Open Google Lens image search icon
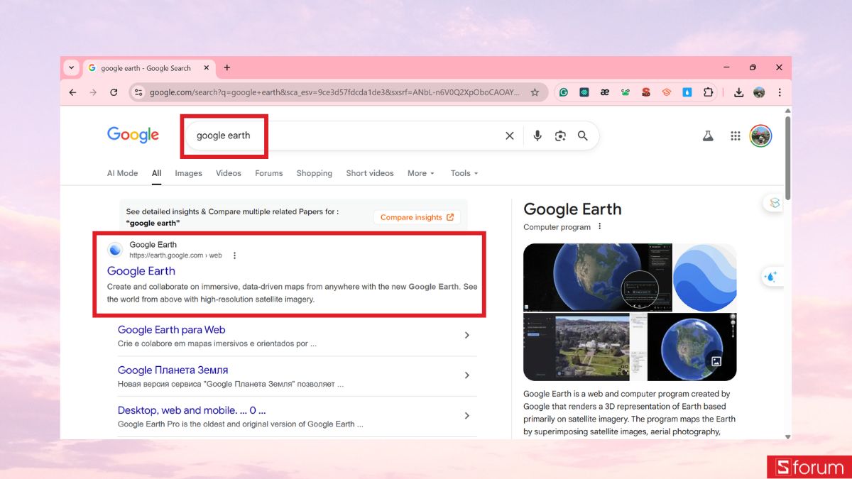The image size is (852, 479). coord(560,135)
